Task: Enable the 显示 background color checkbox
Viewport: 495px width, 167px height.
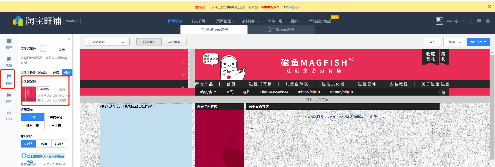Action: [x=55, y=50]
